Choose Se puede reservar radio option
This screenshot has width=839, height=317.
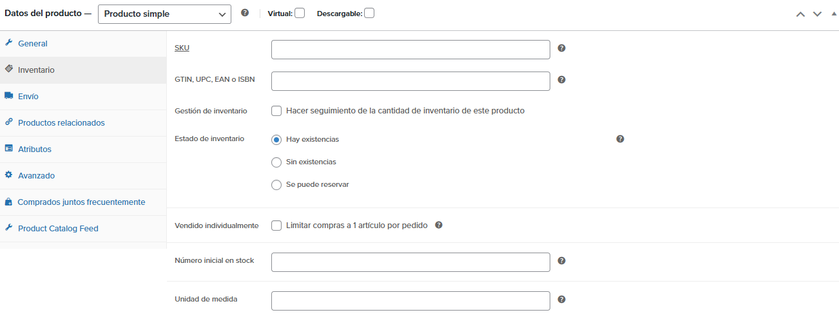point(276,184)
